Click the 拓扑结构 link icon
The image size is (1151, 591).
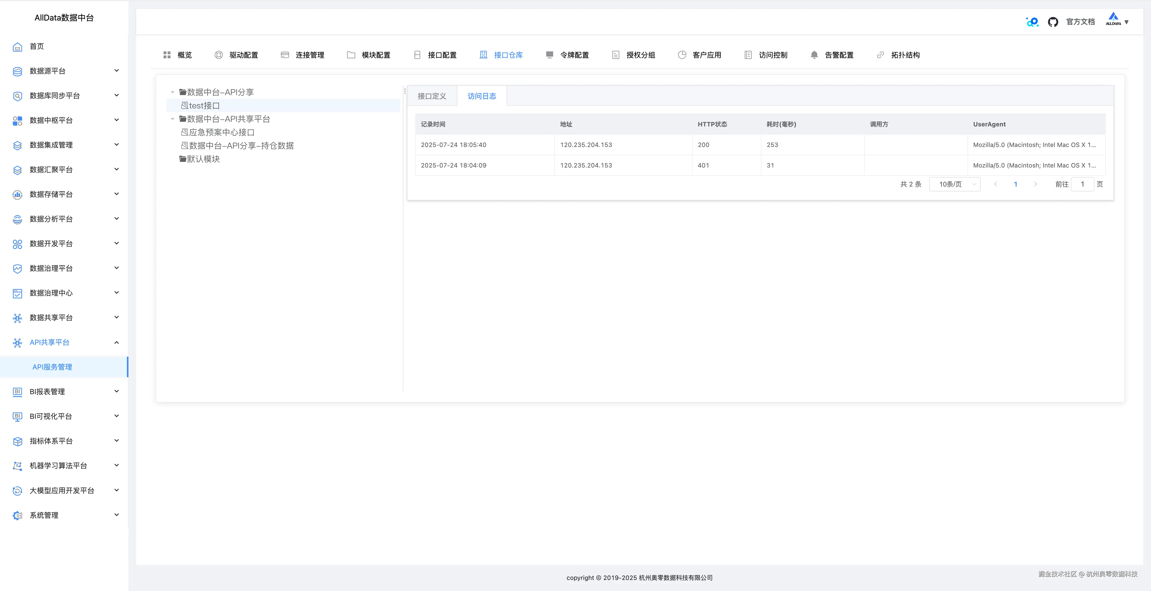click(x=880, y=55)
